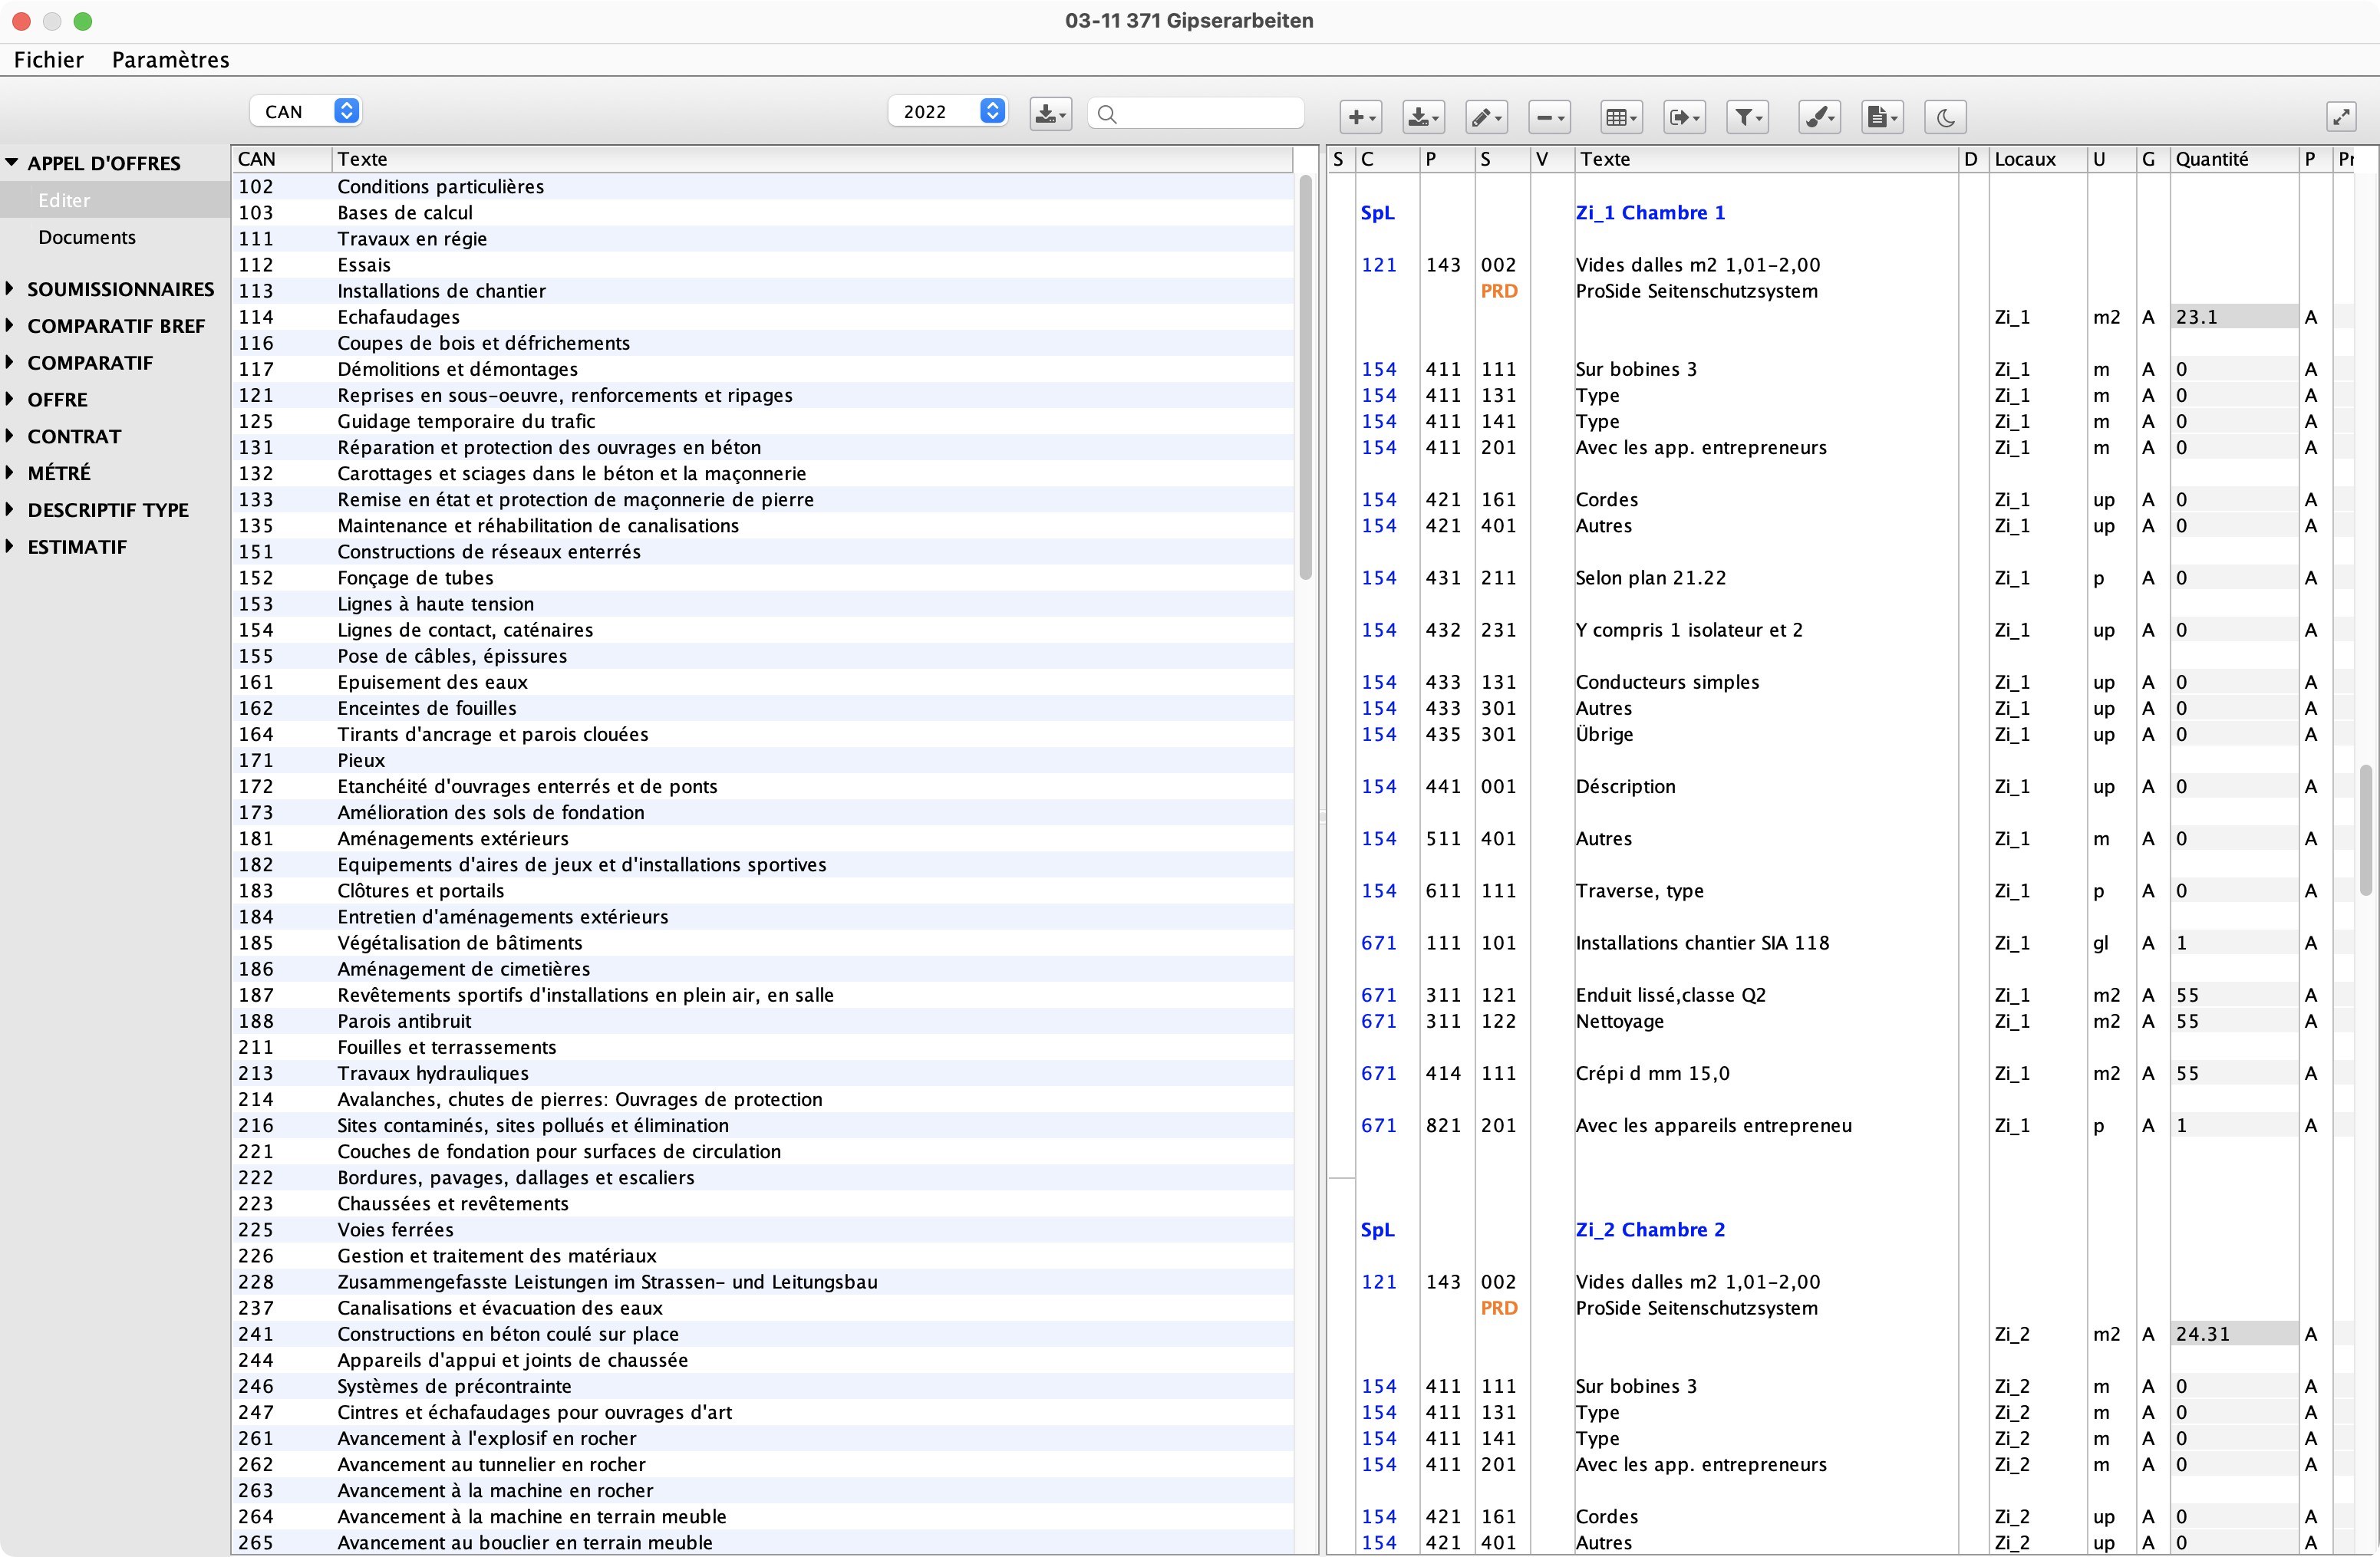Collapse the APPEL D'OFFRES section
The width and height of the screenshot is (2380, 1557).
[11, 162]
